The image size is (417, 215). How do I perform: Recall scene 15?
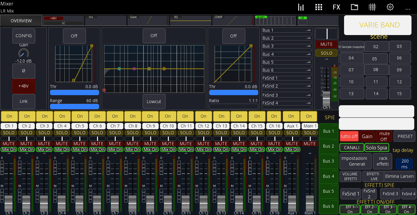tap(399, 94)
